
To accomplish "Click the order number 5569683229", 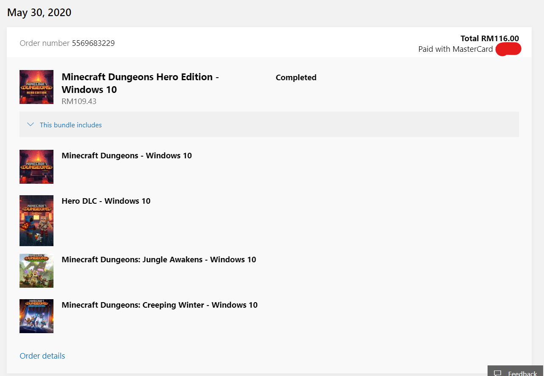I will coord(93,43).
